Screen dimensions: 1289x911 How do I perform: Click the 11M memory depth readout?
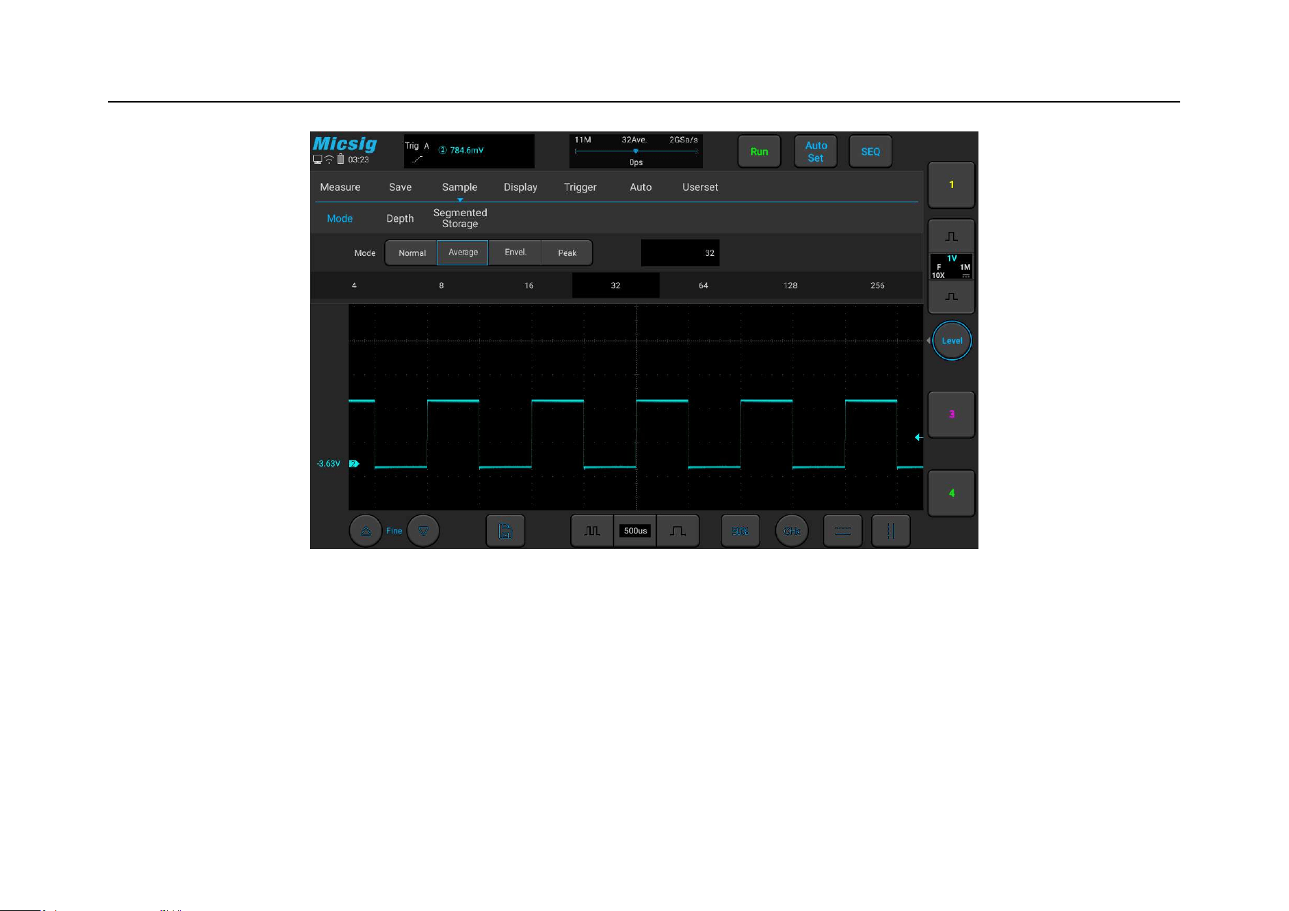tap(583, 140)
